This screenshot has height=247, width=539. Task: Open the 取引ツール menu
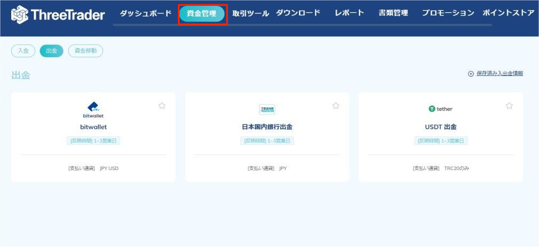click(251, 14)
